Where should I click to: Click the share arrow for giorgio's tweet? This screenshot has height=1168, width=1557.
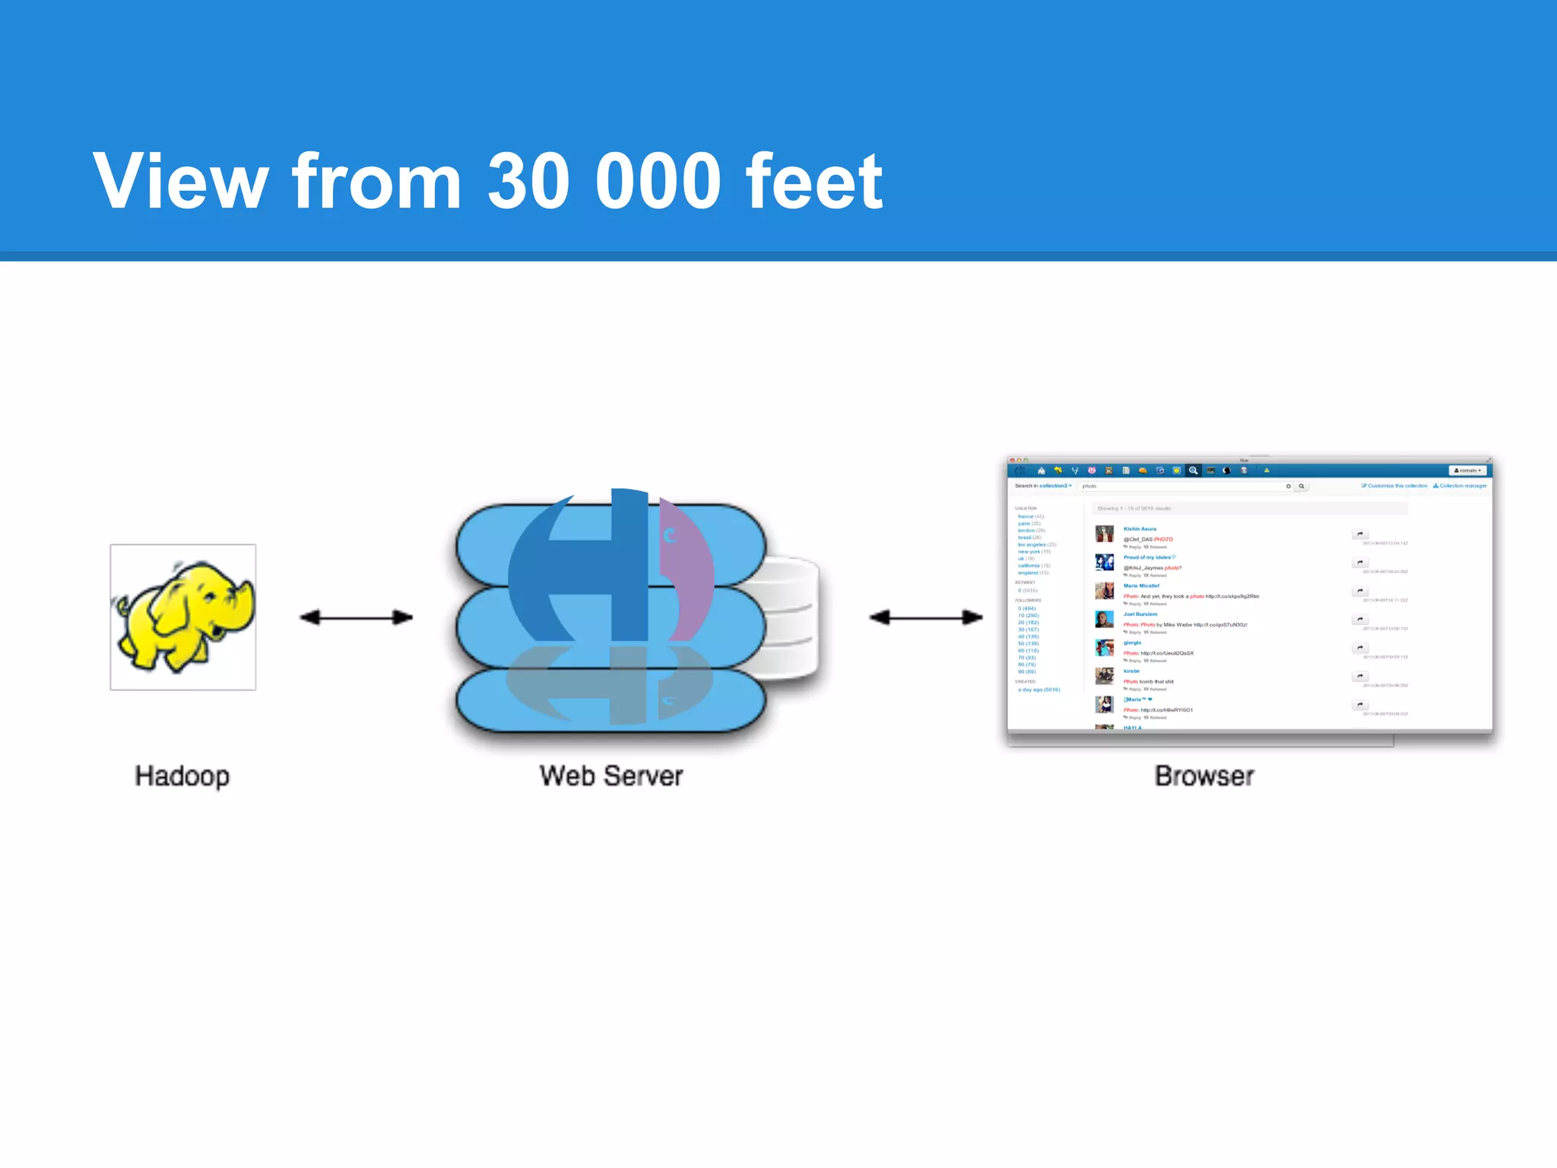point(1359,648)
